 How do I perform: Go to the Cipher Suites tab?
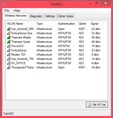click(65, 16)
